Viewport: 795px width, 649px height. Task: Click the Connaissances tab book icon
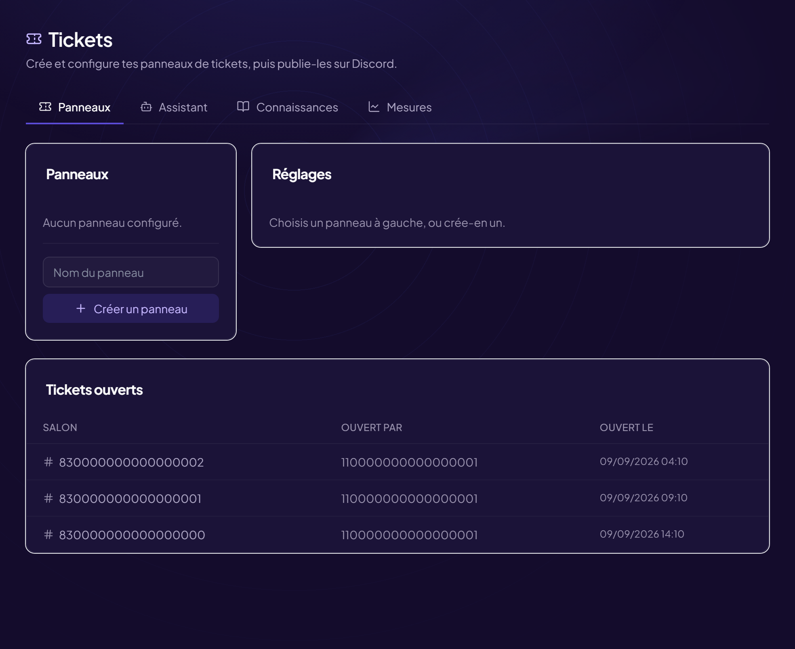[x=243, y=107]
